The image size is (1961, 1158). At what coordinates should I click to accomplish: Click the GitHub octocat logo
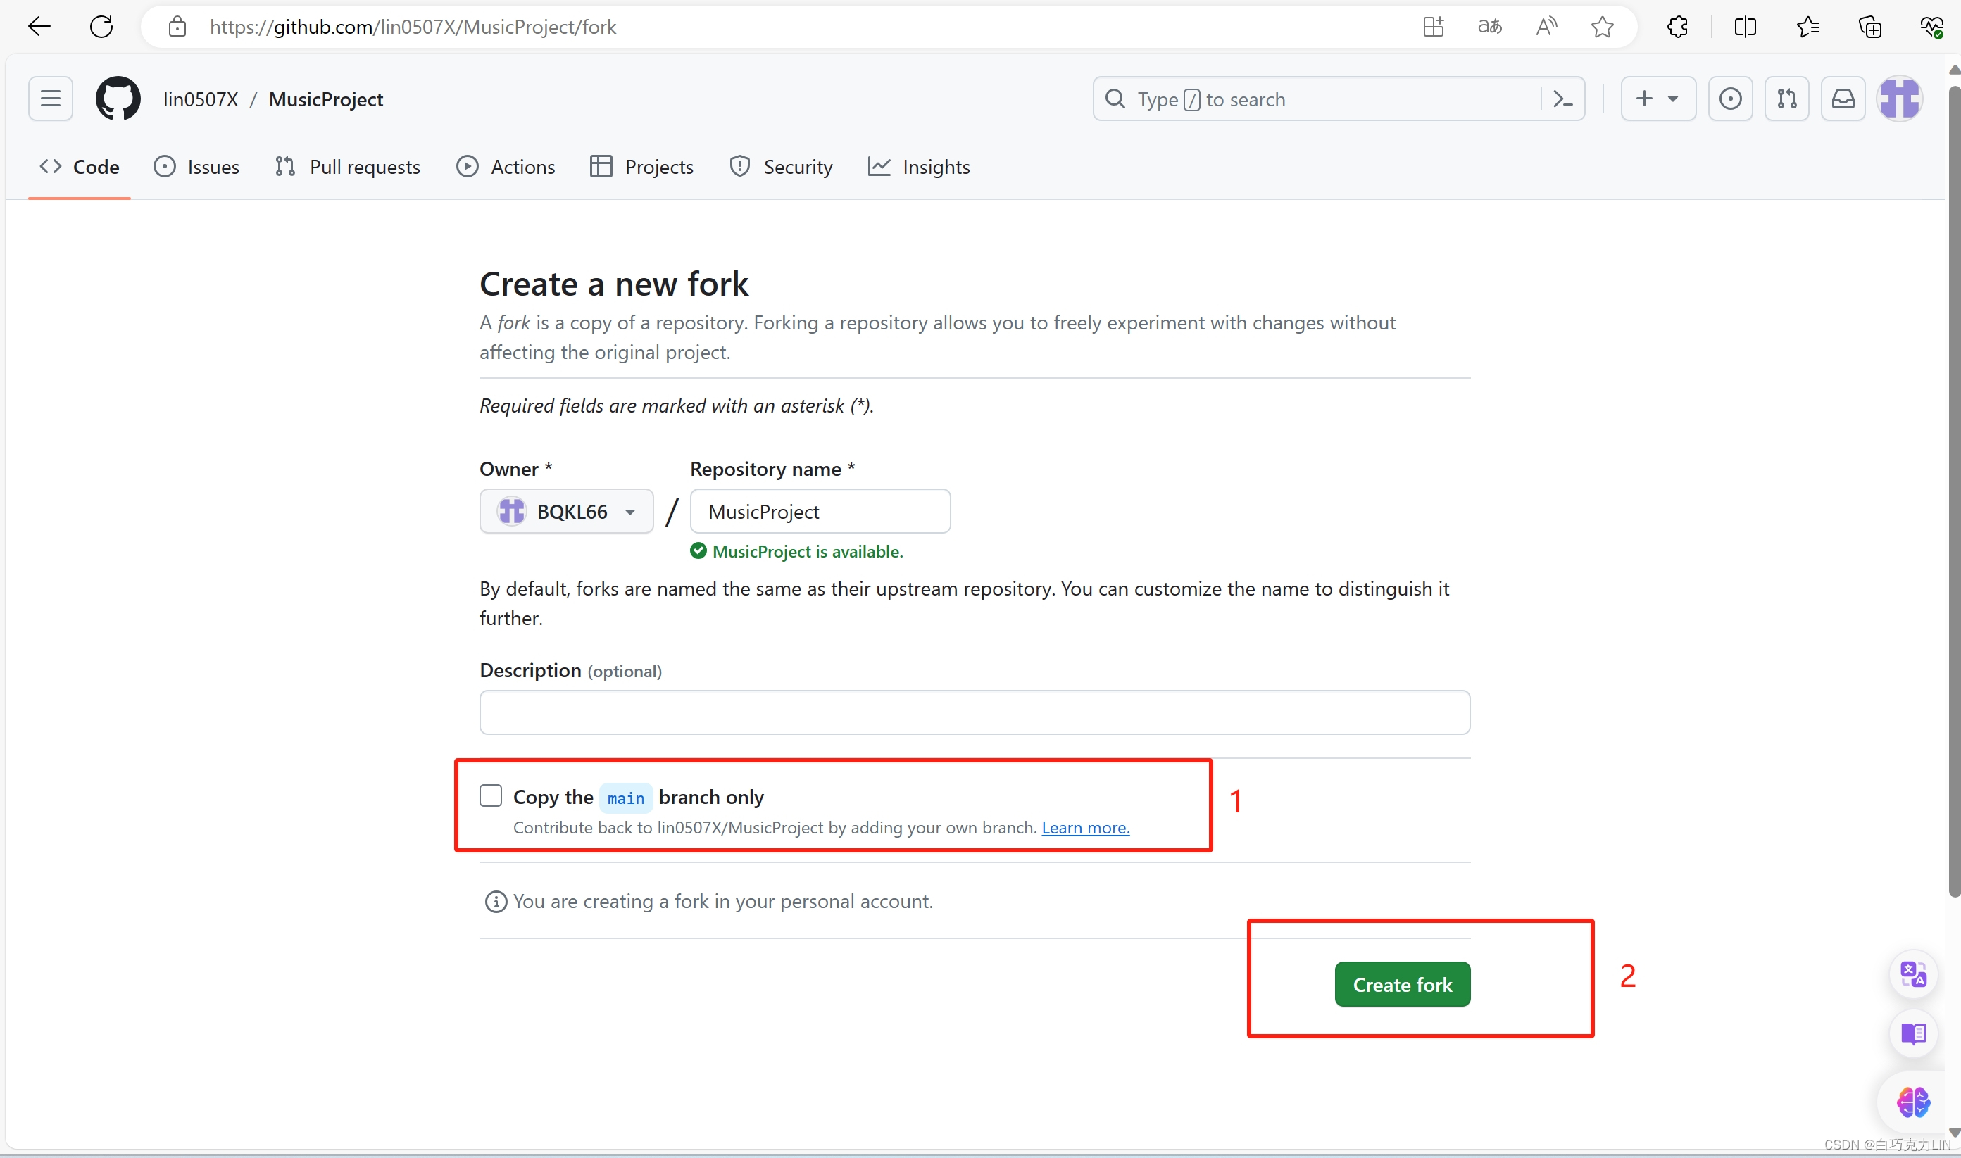[x=118, y=99]
